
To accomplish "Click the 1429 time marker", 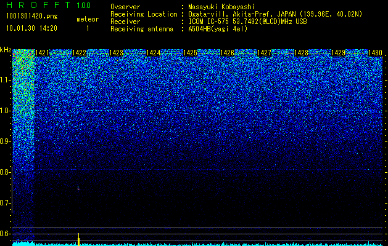I will [x=338, y=53].
